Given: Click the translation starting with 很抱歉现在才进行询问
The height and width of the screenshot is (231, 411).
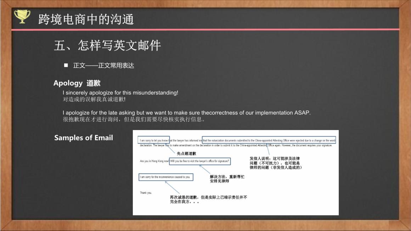Looking at the screenshot, I should pyautogui.click(x=134, y=119).
